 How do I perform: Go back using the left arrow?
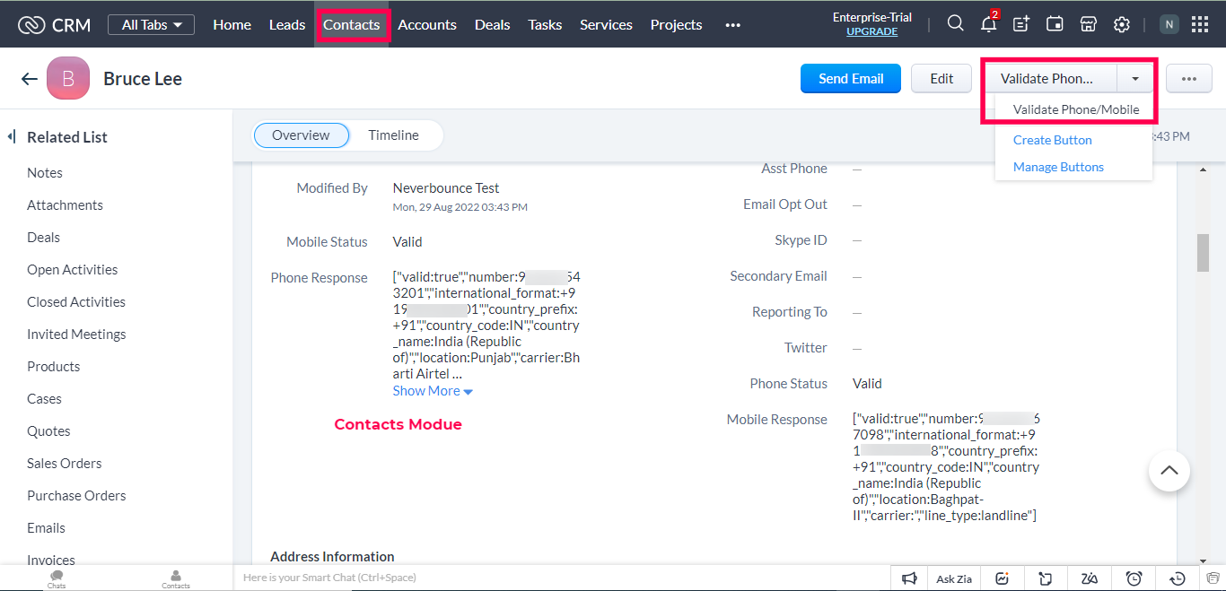[30, 79]
